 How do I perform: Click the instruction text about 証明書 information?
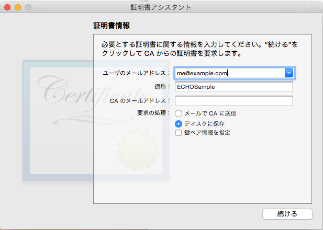point(199,49)
